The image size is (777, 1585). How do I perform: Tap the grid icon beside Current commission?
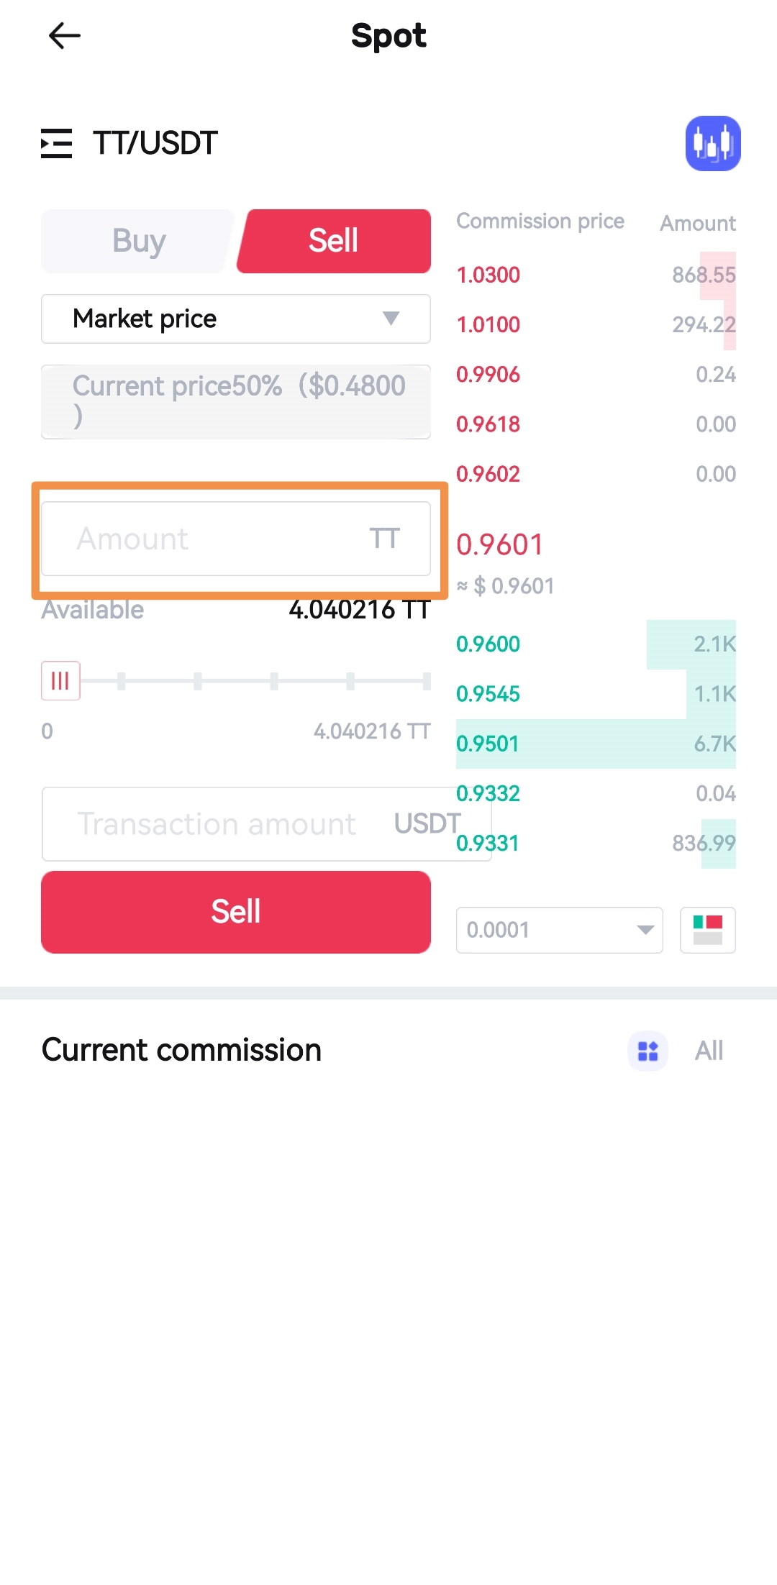point(647,1051)
